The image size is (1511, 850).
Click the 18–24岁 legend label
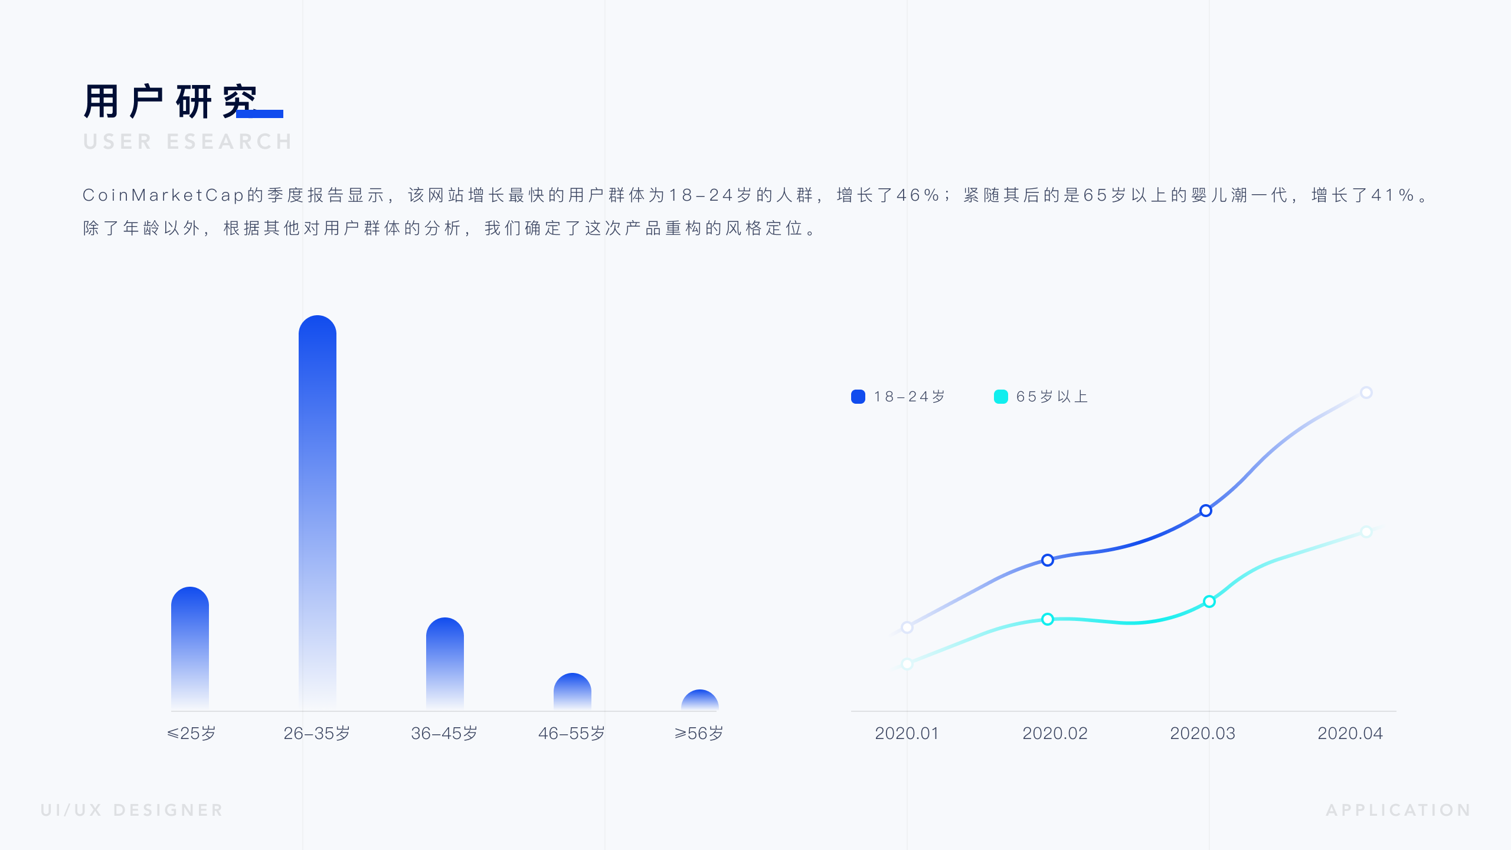[x=910, y=397]
